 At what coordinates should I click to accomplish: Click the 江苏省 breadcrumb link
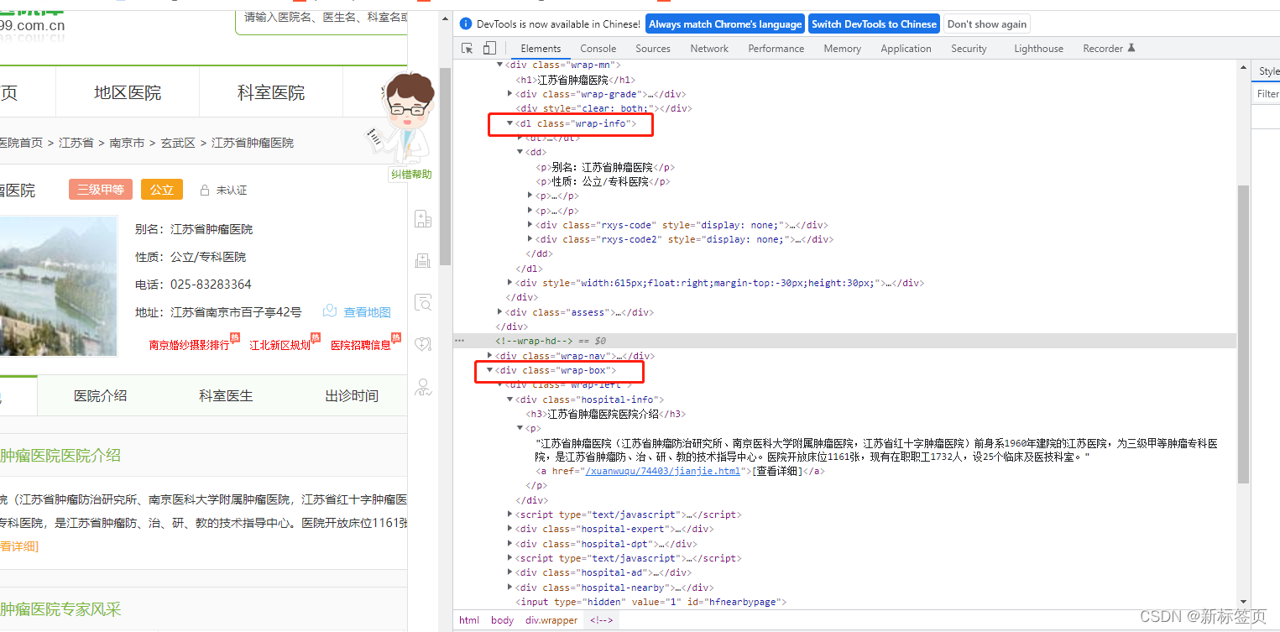[x=76, y=143]
